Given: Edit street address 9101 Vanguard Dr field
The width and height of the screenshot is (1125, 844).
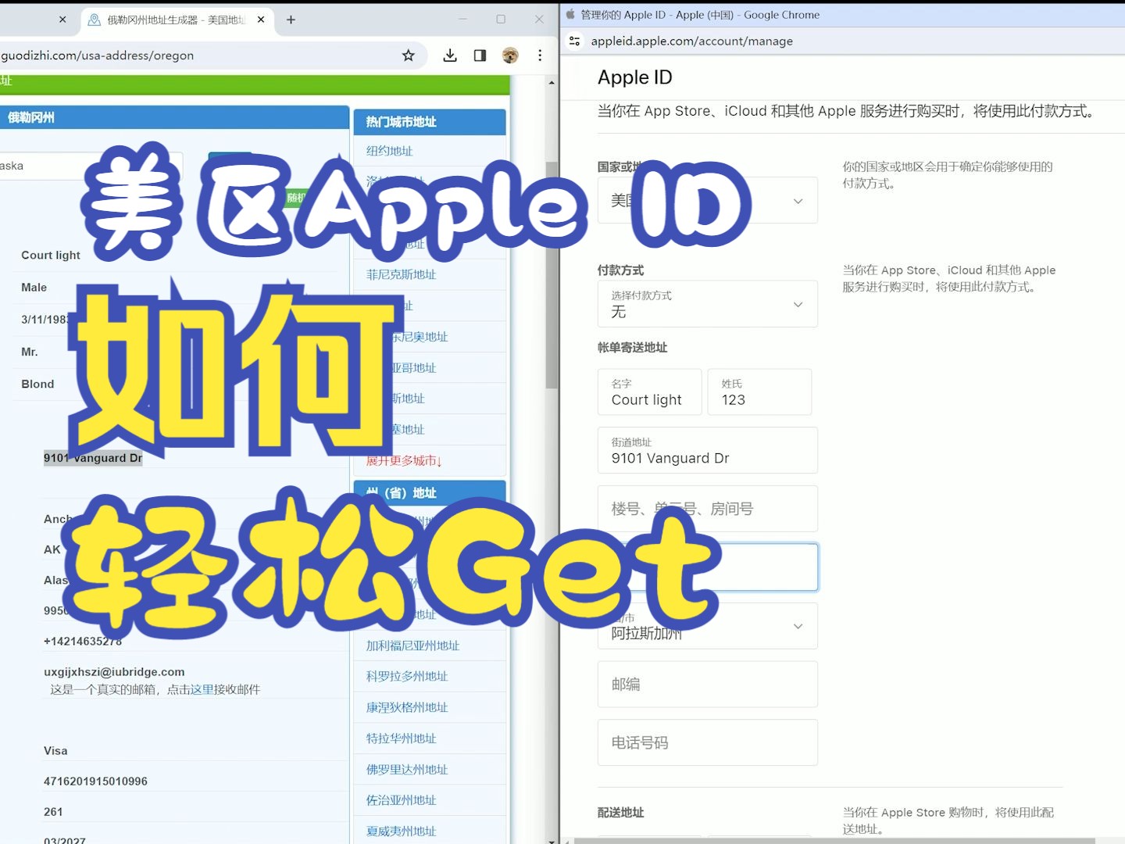Looking at the screenshot, I should (x=708, y=451).
